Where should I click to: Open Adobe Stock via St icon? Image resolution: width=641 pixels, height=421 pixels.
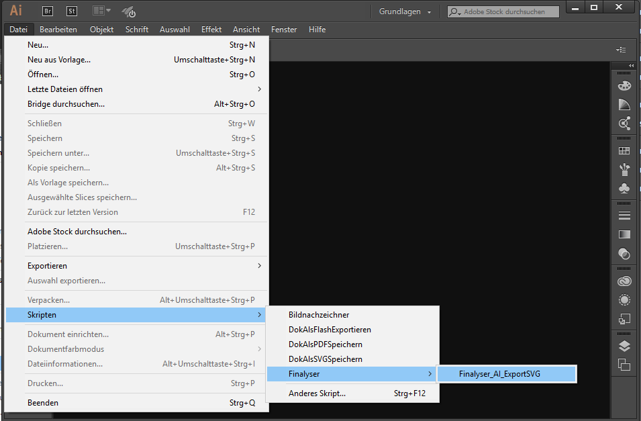tap(72, 11)
